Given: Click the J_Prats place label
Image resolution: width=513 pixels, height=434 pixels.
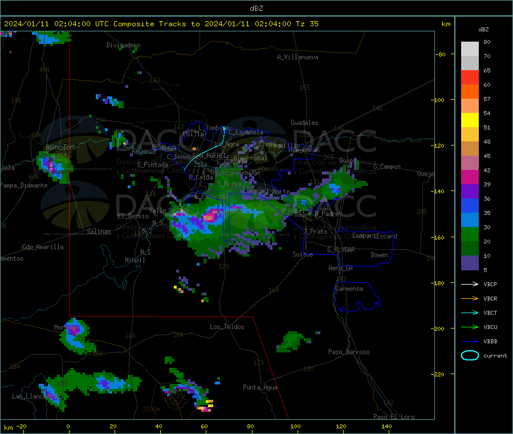Looking at the screenshot, I should [316, 231].
